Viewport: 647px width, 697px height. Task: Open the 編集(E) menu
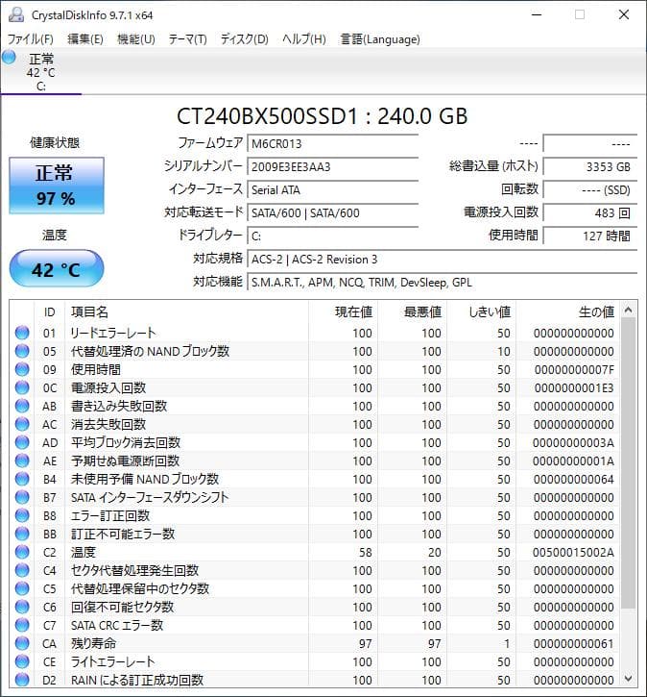coord(85,39)
